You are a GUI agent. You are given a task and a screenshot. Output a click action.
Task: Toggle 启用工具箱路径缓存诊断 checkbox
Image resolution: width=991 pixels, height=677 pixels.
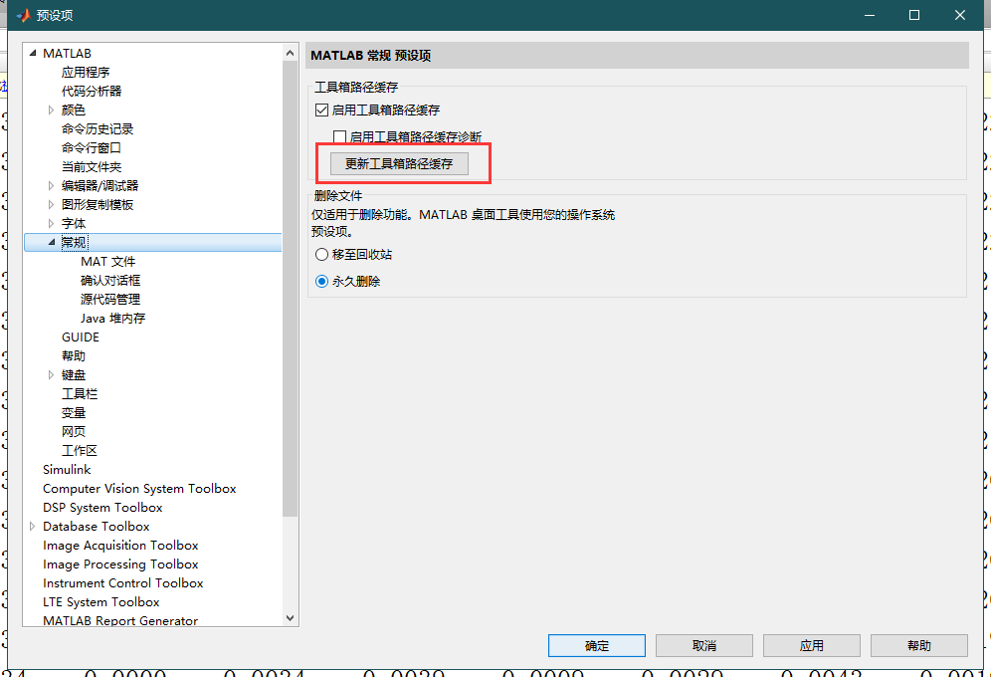(339, 136)
